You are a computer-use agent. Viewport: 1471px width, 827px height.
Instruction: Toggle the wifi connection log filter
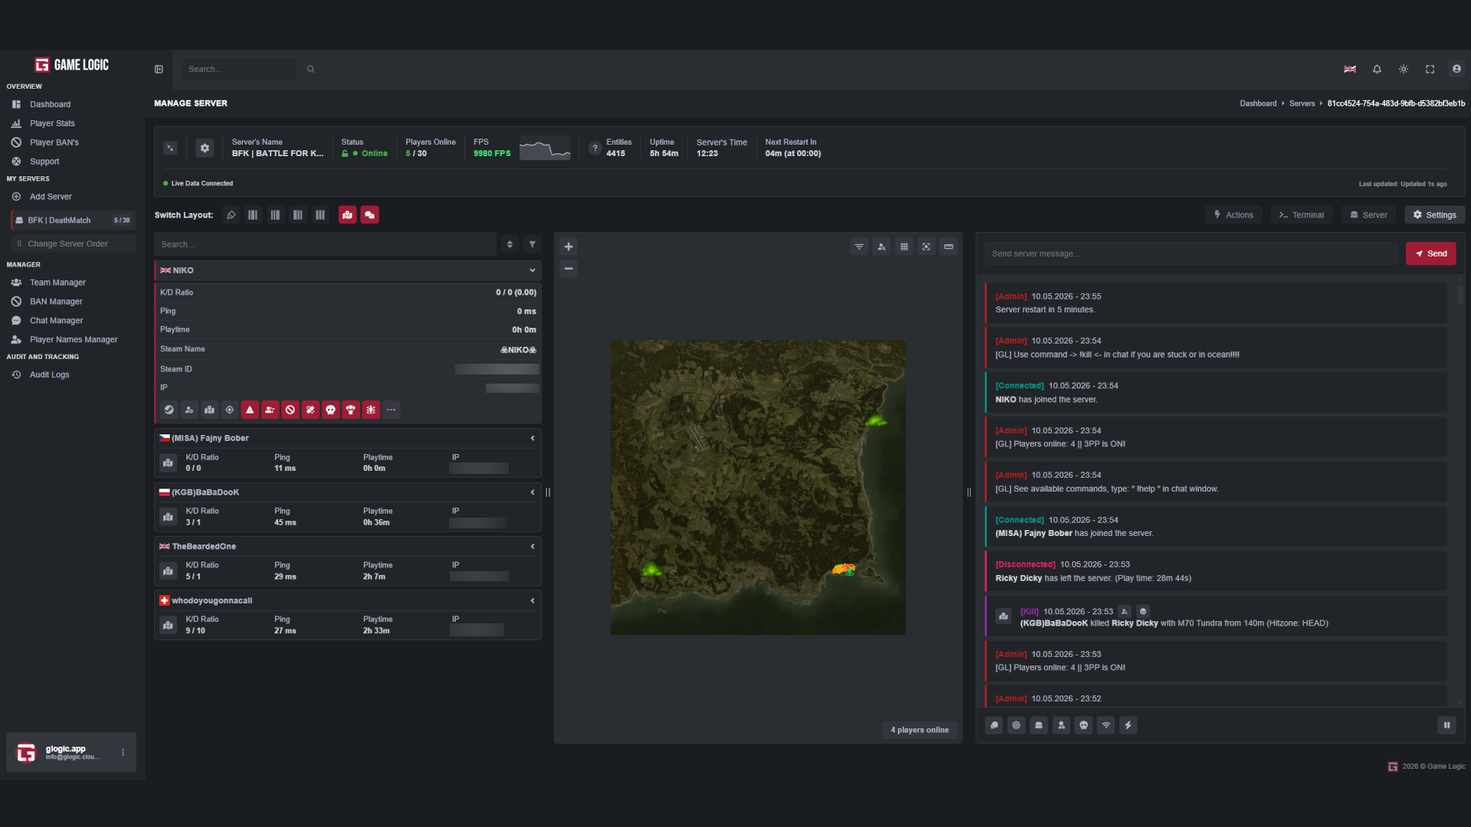[x=1106, y=725]
